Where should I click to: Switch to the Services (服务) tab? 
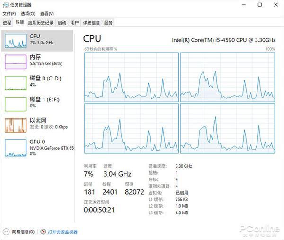click(108, 22)
